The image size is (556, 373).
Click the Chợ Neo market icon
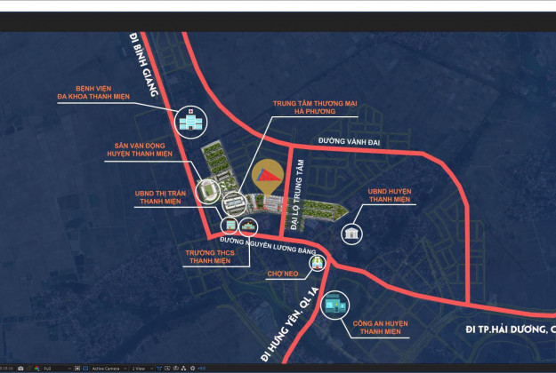pyautogui.click(x=318, y=263)
